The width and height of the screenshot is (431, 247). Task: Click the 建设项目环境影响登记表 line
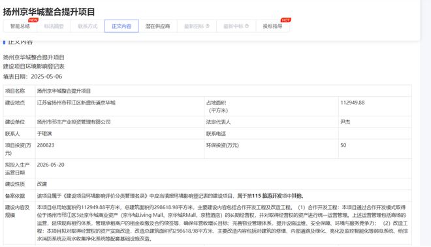click(33, 67)
